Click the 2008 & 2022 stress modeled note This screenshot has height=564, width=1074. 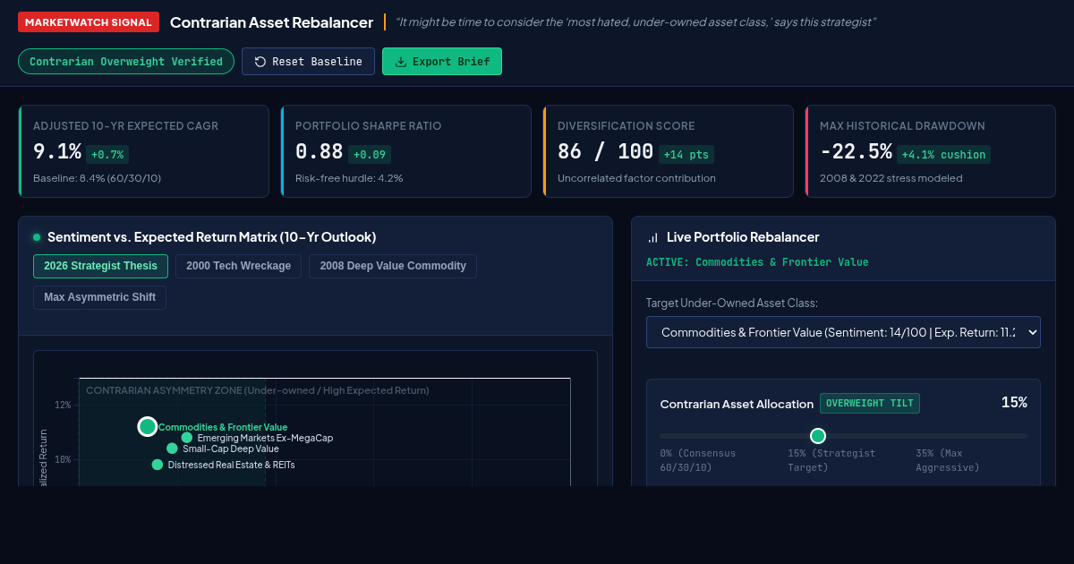(891, 178)
